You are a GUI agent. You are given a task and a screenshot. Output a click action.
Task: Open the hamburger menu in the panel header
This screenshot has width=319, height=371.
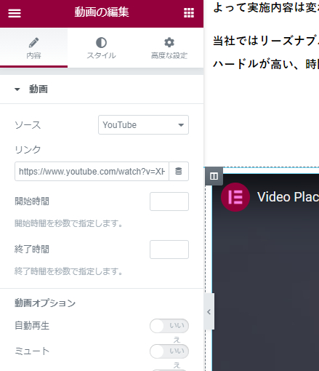point(15,13)
